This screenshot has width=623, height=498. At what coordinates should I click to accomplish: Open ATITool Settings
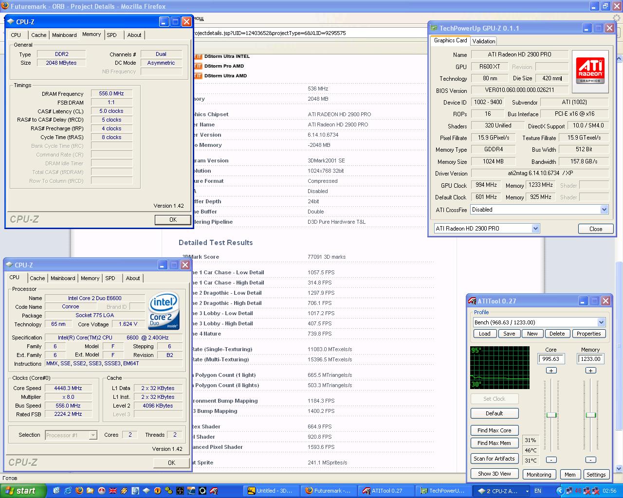click(x=596, y=475)
